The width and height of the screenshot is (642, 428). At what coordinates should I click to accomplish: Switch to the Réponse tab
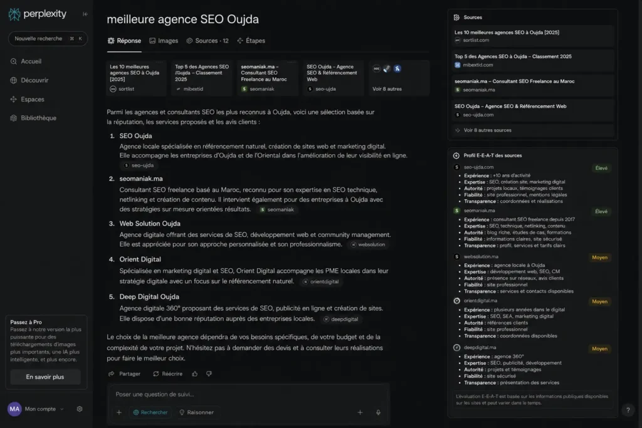click(125, 41)
